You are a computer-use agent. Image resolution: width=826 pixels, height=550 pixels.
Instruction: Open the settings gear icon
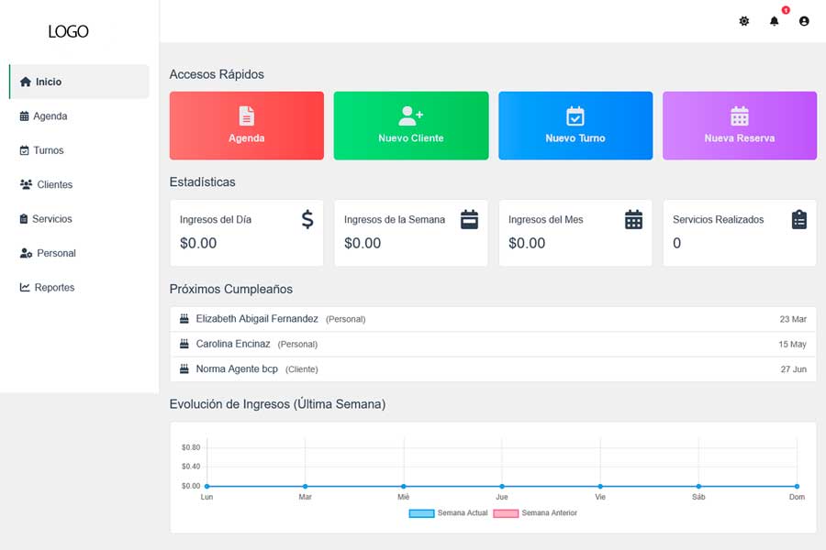point(744,21)
